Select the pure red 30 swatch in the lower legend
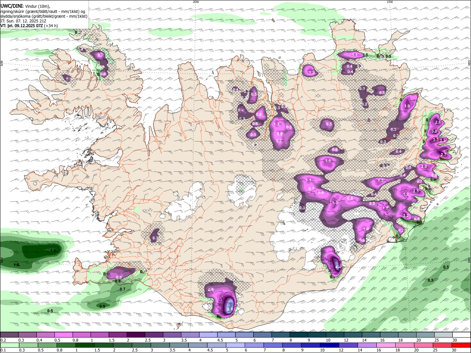This screenshot has height=353, width=471. coord(461,345)
